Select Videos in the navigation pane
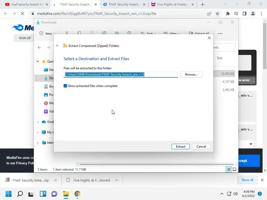This screenshot has width=267, height=200. (49, 111)
